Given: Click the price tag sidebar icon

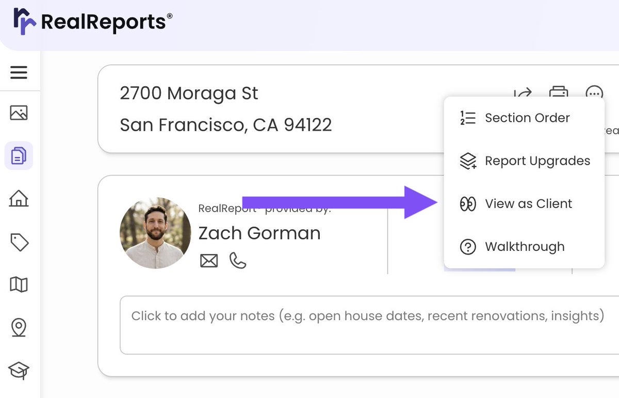Looking at the screenshot, I should [x=19, y=242].
